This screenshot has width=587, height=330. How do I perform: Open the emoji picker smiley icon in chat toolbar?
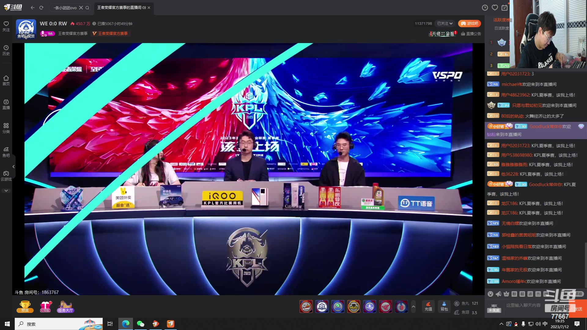coord(490,294)
